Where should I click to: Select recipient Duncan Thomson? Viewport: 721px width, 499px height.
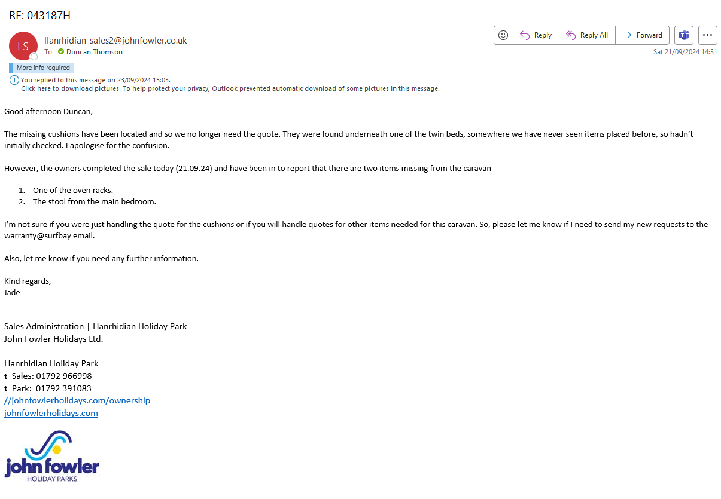point(94,52)
